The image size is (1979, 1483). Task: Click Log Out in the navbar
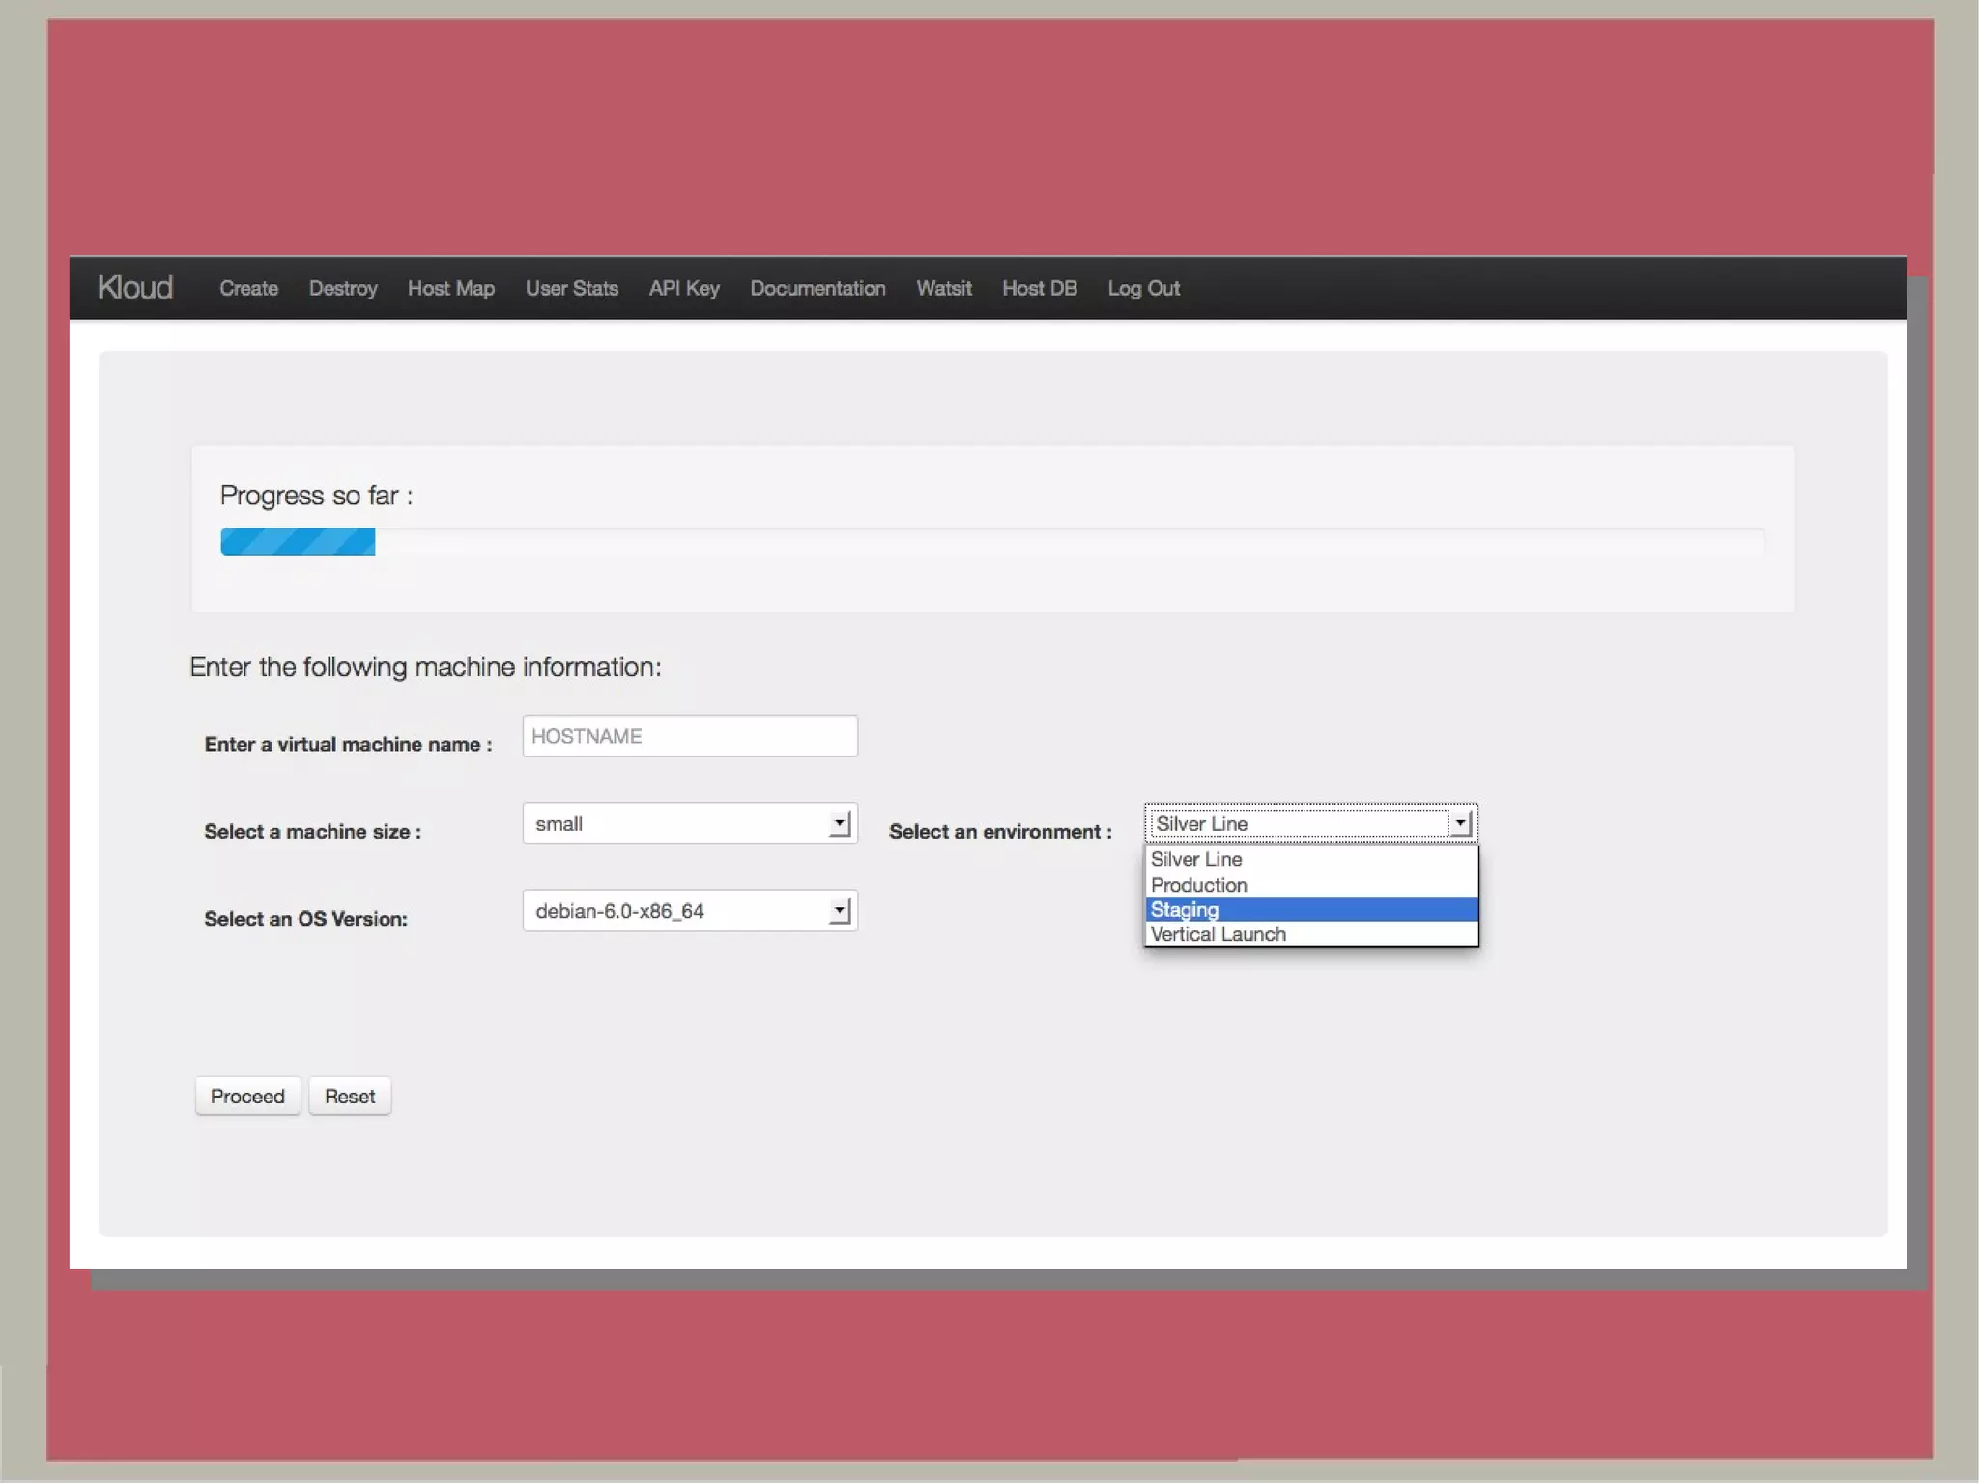[x=1143, y=288]
